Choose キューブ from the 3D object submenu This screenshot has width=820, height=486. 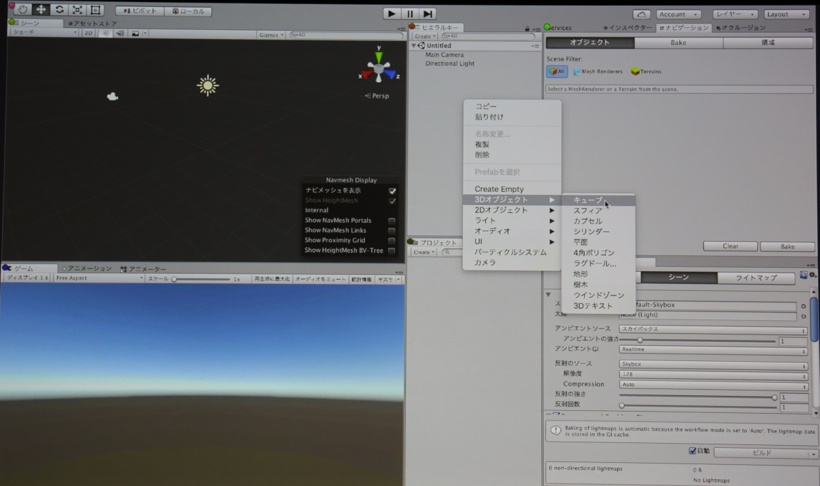tap(588, 200)
